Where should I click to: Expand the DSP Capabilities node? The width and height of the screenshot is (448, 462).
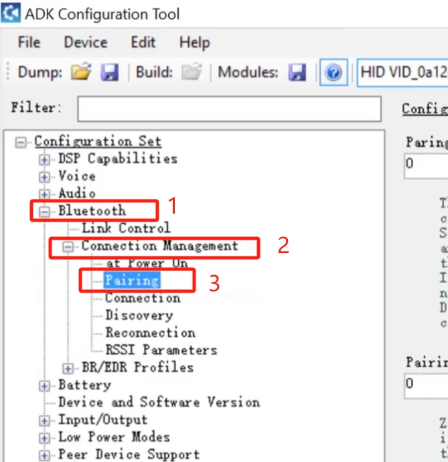[x=44, y=160]
